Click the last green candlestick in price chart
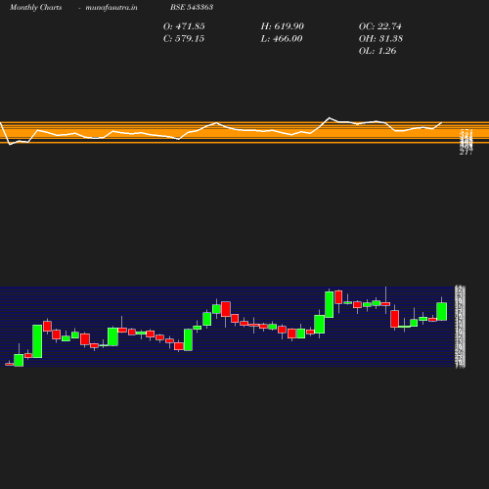 click(x=442, y=311)
